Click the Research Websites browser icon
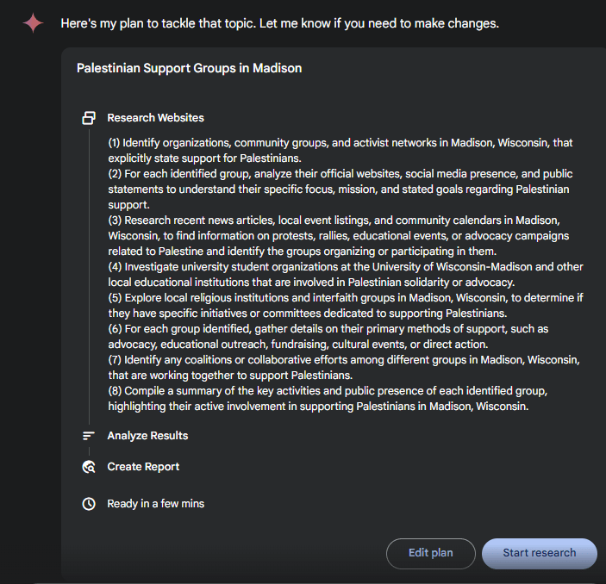The image size is (606, 584). point(88,118)
